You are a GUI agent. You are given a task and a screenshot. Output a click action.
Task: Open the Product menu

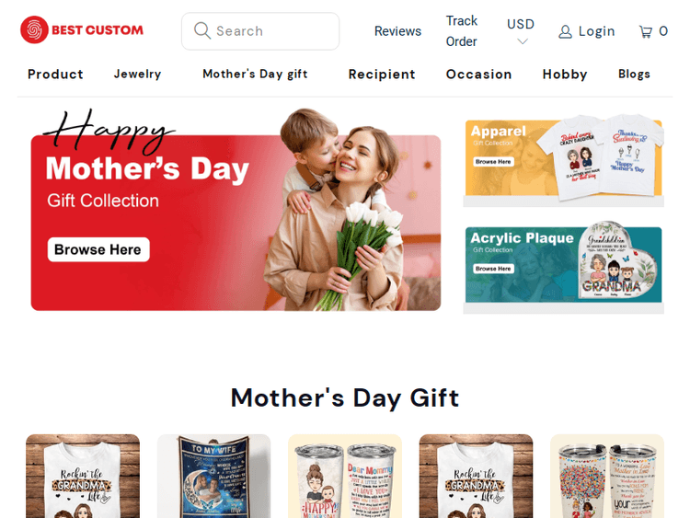pos(55,74)
